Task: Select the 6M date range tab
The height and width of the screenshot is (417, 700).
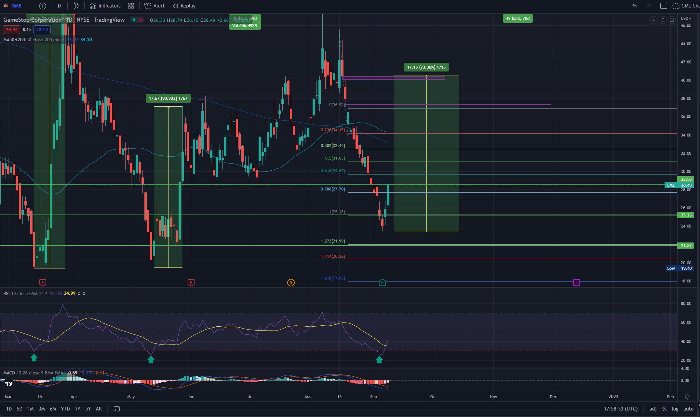Action: (x=53, y=409)
